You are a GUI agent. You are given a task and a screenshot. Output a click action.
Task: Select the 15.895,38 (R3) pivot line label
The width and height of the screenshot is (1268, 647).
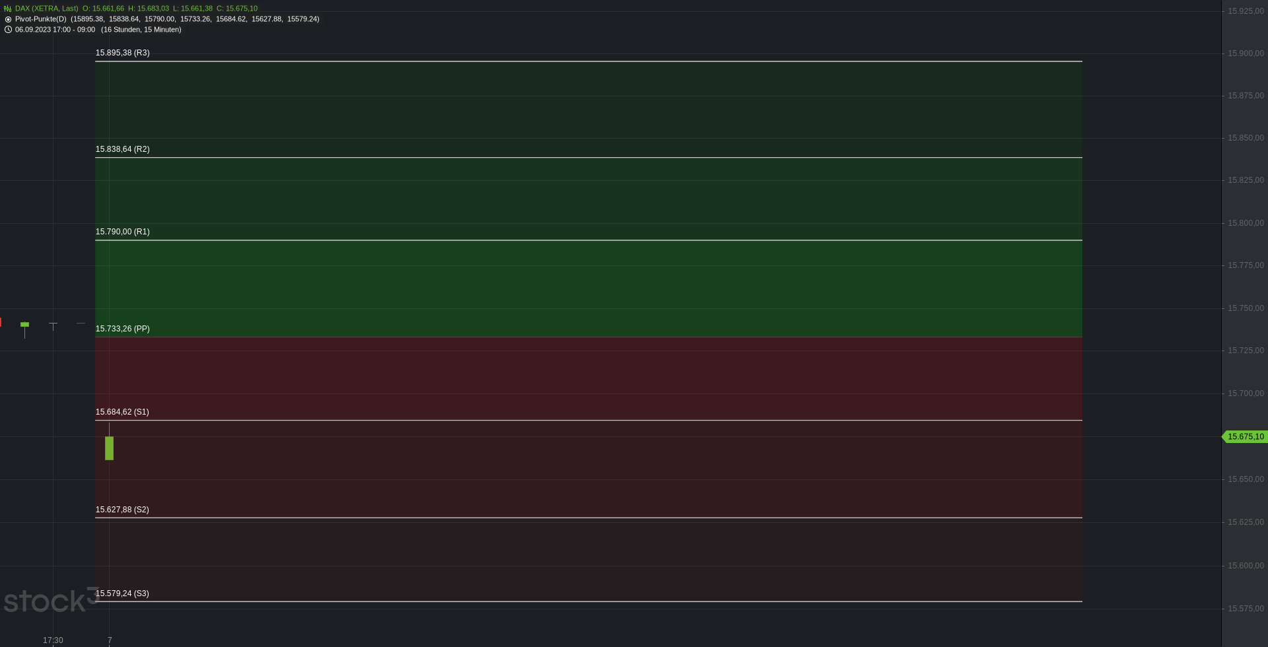click(123, 53)
